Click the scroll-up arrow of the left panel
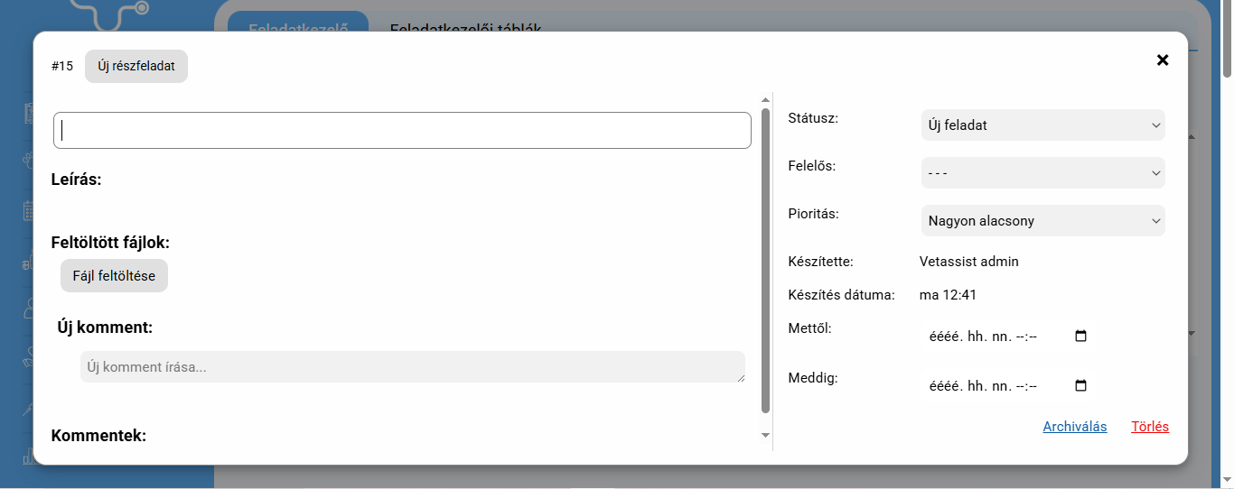1234x489 pixels. coord(765,99)
